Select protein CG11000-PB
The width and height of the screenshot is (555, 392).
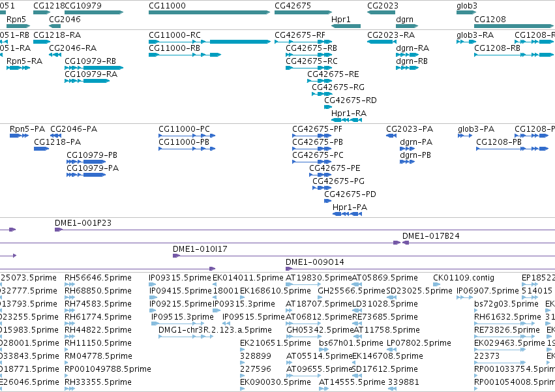[x=187, y=149]
